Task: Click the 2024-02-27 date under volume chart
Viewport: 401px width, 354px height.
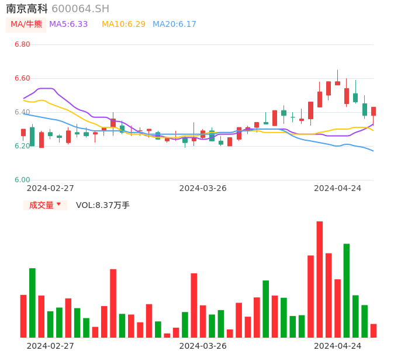Action: [50, 346]
